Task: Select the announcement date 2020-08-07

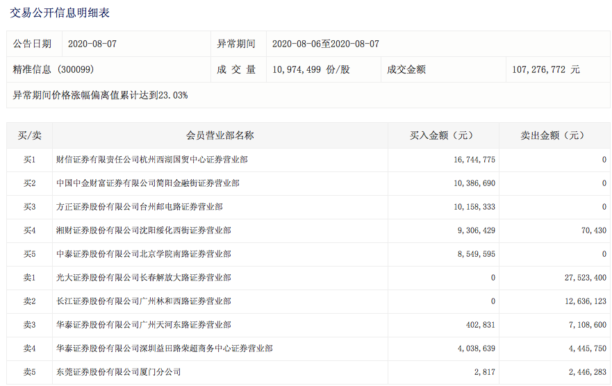Action: point(92,44)
